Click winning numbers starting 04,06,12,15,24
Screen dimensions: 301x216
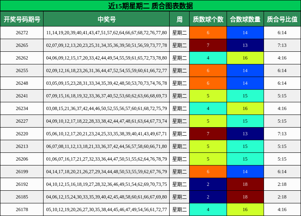[x=107, y=197]
